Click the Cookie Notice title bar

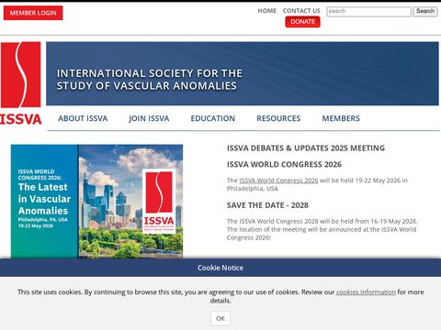(x=220, y=268)
